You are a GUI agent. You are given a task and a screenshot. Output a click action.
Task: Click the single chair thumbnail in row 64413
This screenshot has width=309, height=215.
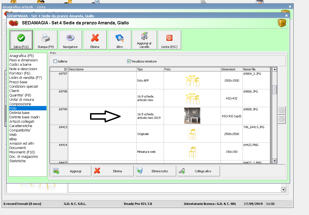(x=192, y=134)
